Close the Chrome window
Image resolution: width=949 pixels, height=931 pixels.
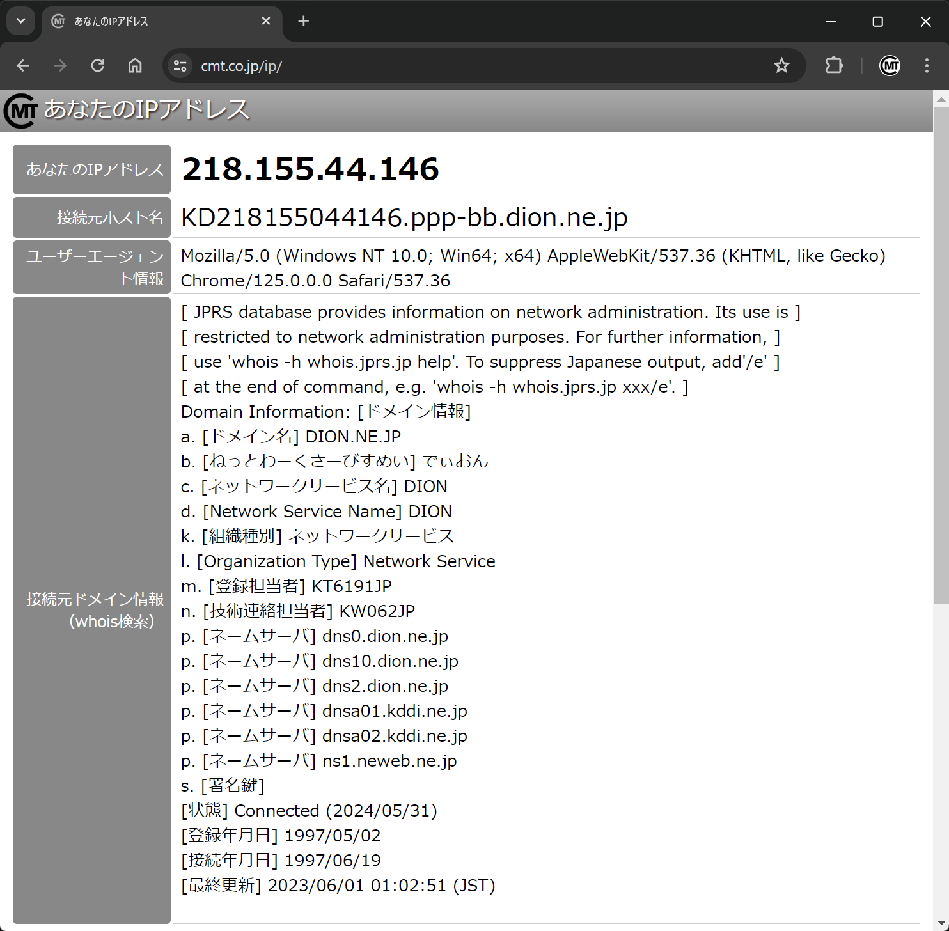[925, 21]
